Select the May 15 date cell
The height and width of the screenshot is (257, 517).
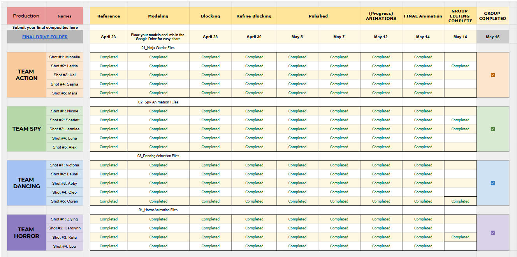point(492,37)
